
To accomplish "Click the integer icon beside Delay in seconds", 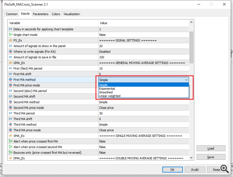I will point(10,29).
